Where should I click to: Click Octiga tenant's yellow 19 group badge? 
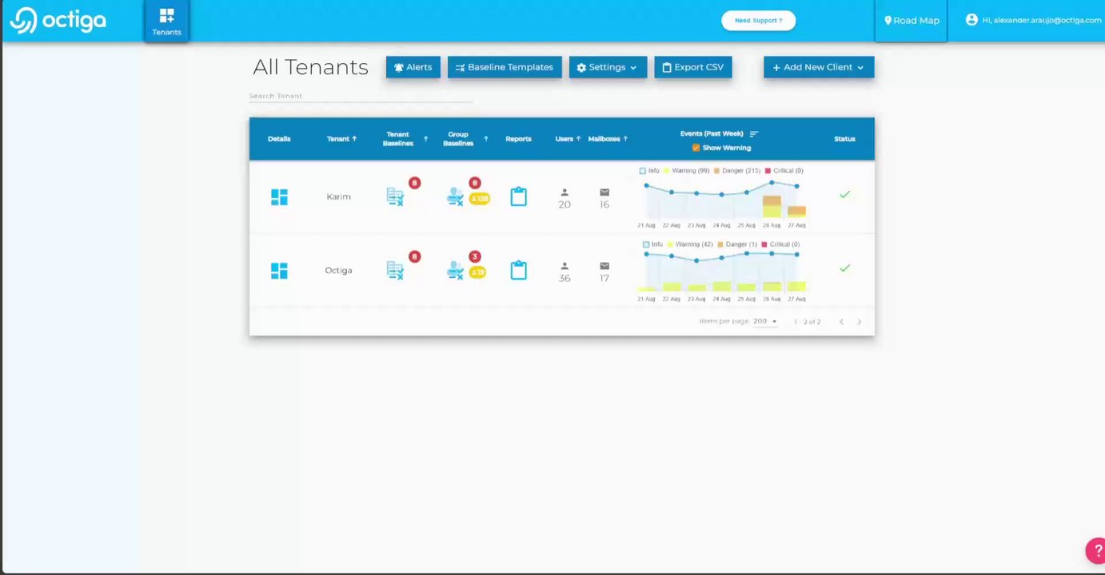click(x=477, y=272)
